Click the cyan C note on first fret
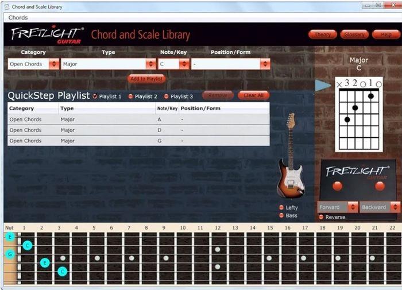The image size is (402, 290). (28, 245)
